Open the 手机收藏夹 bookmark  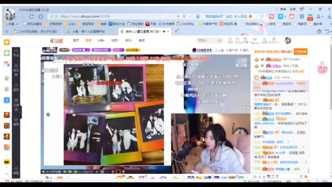pos(32,24)
